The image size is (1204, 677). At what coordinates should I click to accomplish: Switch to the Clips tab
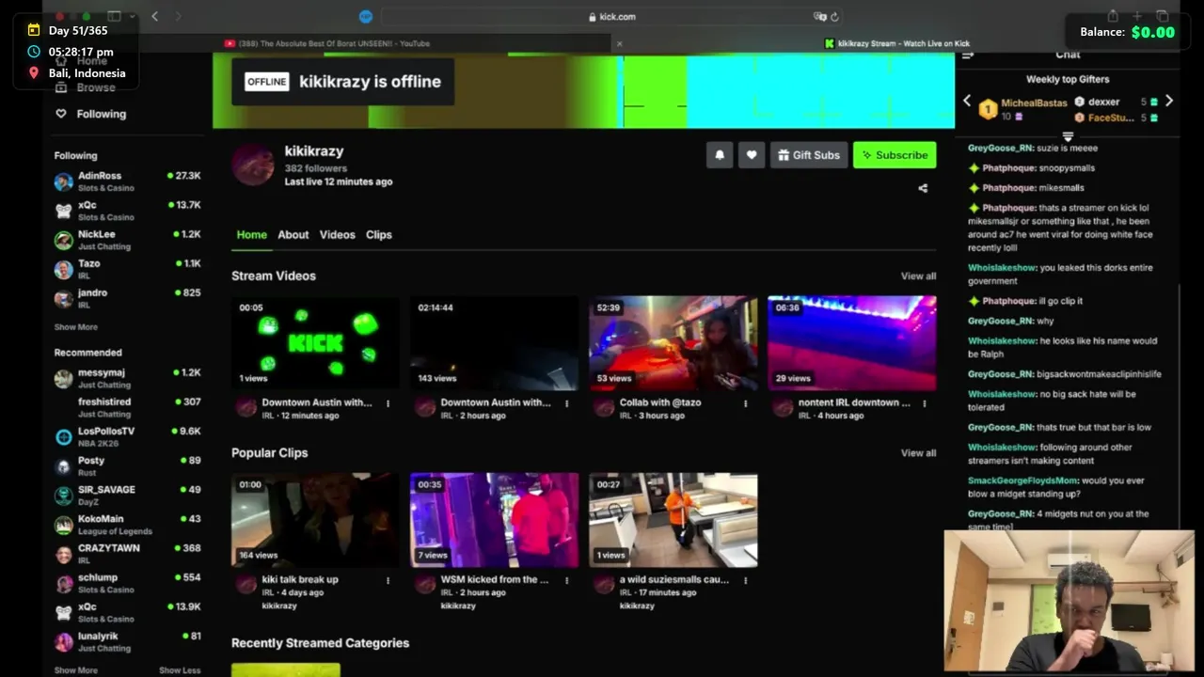378,235
